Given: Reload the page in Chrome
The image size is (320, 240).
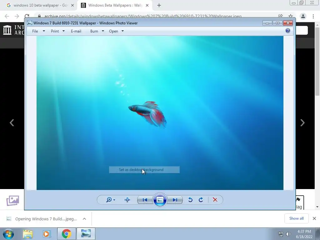Looking at the screenshot, I should [x=27, y=16].
